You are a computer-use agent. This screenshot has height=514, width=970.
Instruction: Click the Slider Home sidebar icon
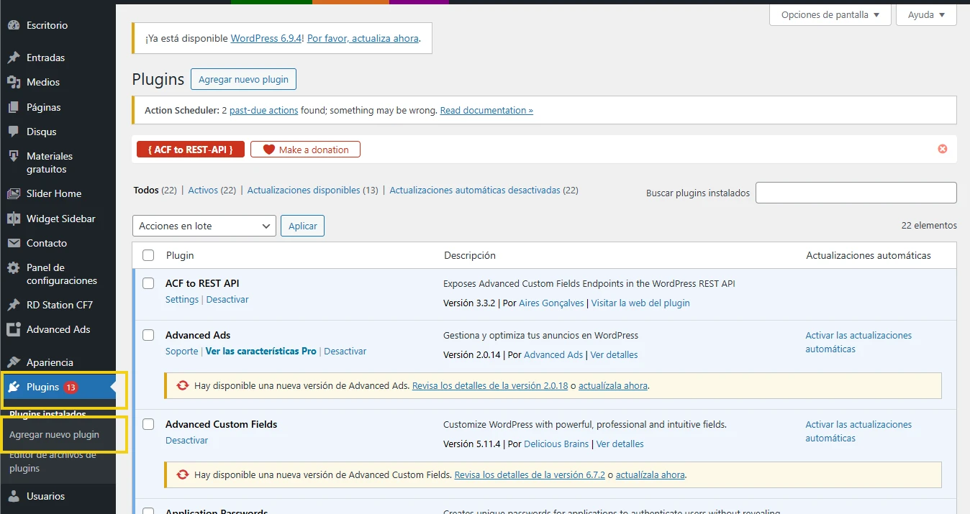point(16,193)
